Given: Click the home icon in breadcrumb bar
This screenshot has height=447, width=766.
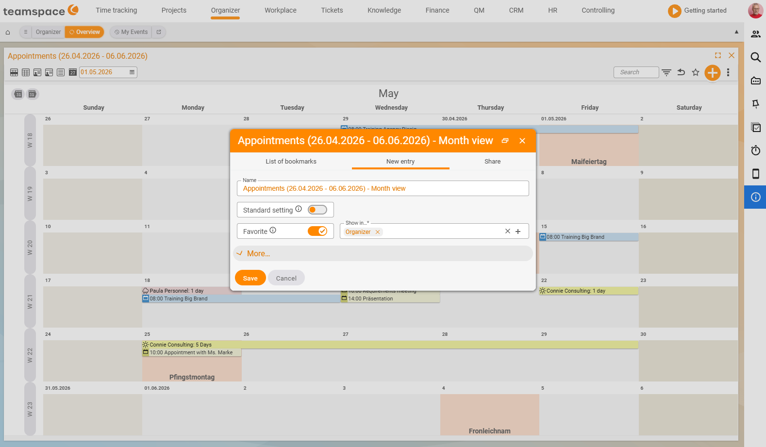Looking at the screenshot, I should 8,32.
